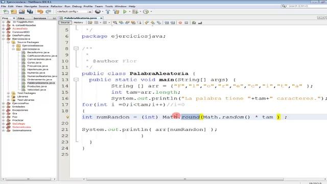Open the Edit menu
Screen dimensions: 327x184
[x=11, y=6]
